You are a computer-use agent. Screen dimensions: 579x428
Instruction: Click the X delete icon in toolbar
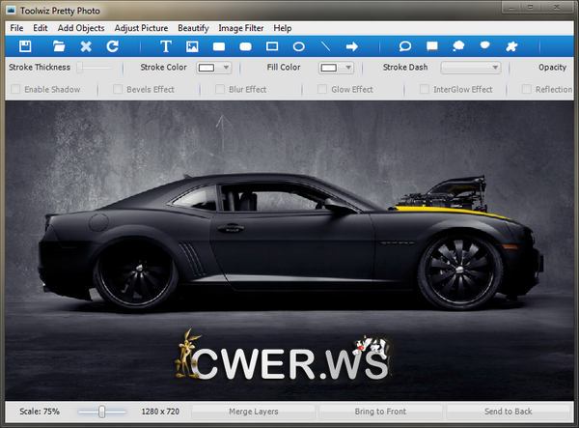click(86, 46)
